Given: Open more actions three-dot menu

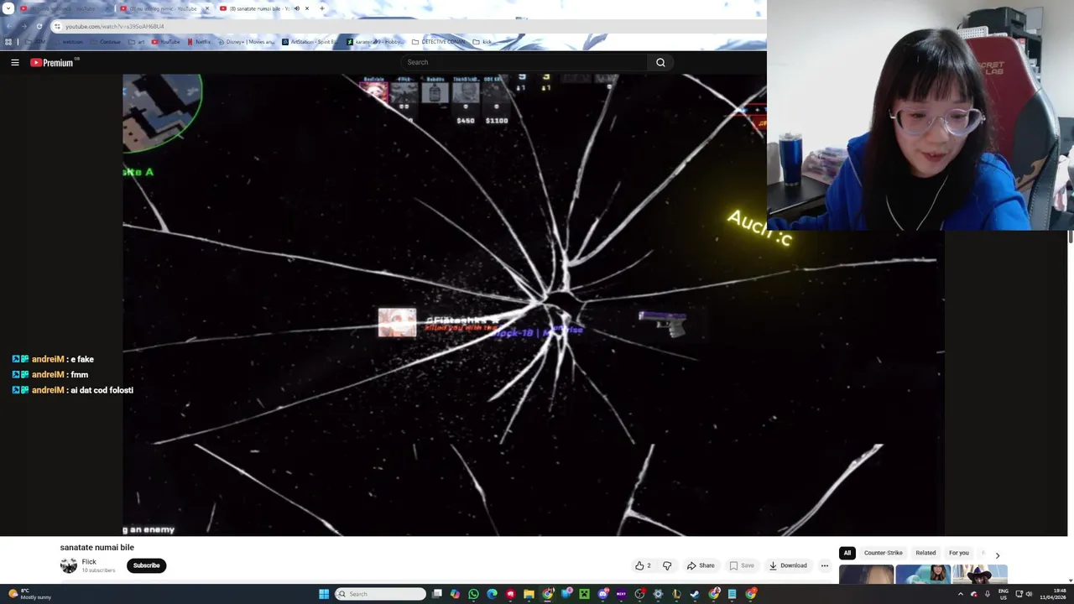Looking at the screenshot, I should (825, 565).
